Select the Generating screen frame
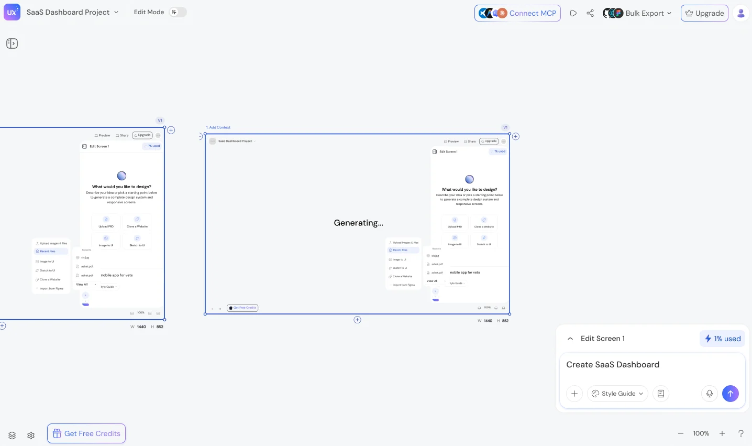This screenshot has height=446, width=752. tap(357, 224)
